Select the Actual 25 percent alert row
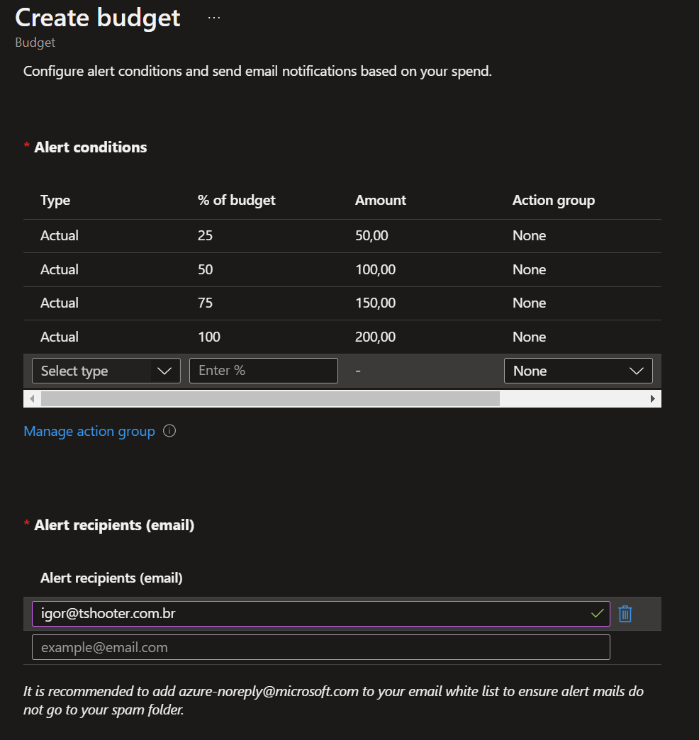 (x=342, y=235)
